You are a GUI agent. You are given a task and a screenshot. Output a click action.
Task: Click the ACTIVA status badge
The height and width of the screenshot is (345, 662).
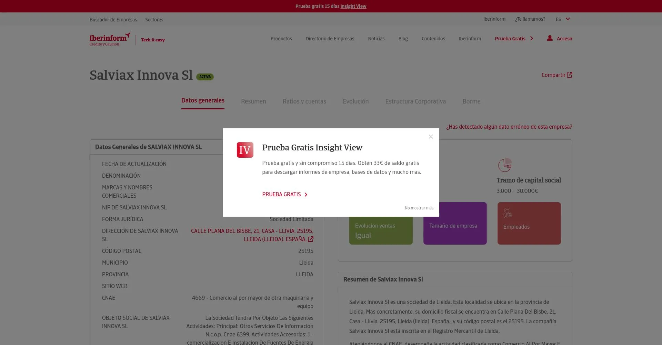pos(205,77)
